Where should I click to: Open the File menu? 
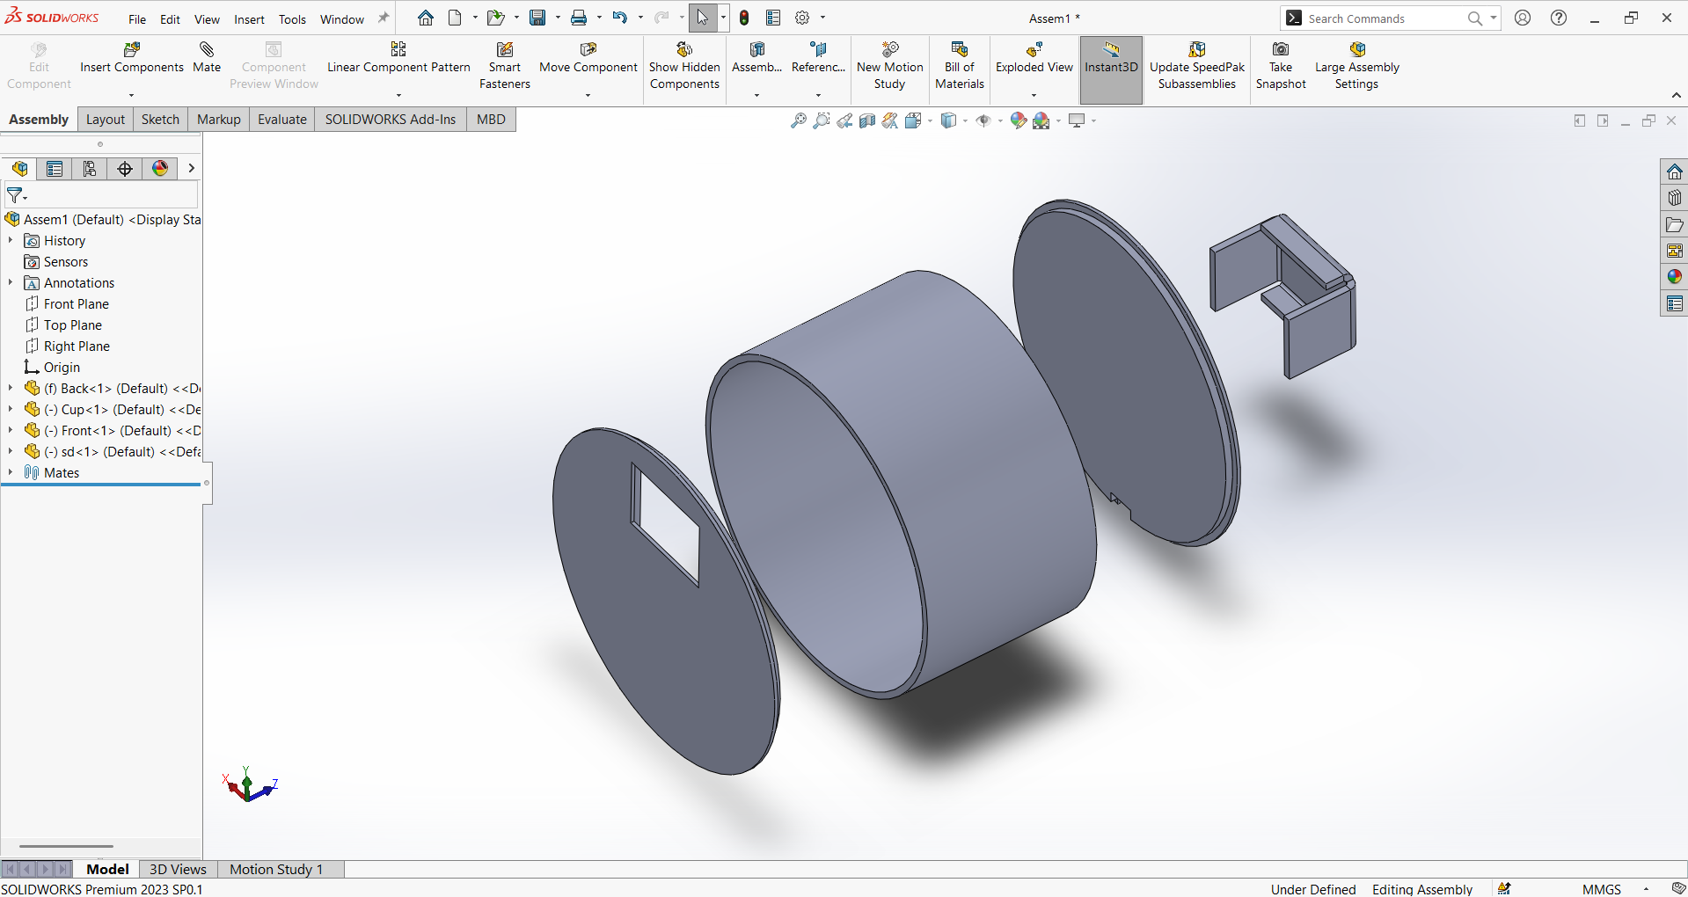pyautogui.click(x=137, y=19)
